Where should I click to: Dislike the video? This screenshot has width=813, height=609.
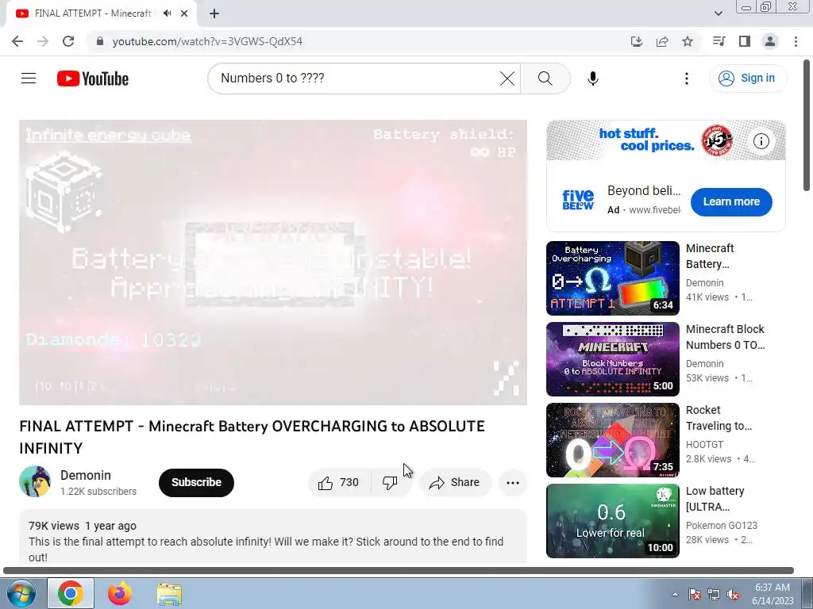(391, 483)
